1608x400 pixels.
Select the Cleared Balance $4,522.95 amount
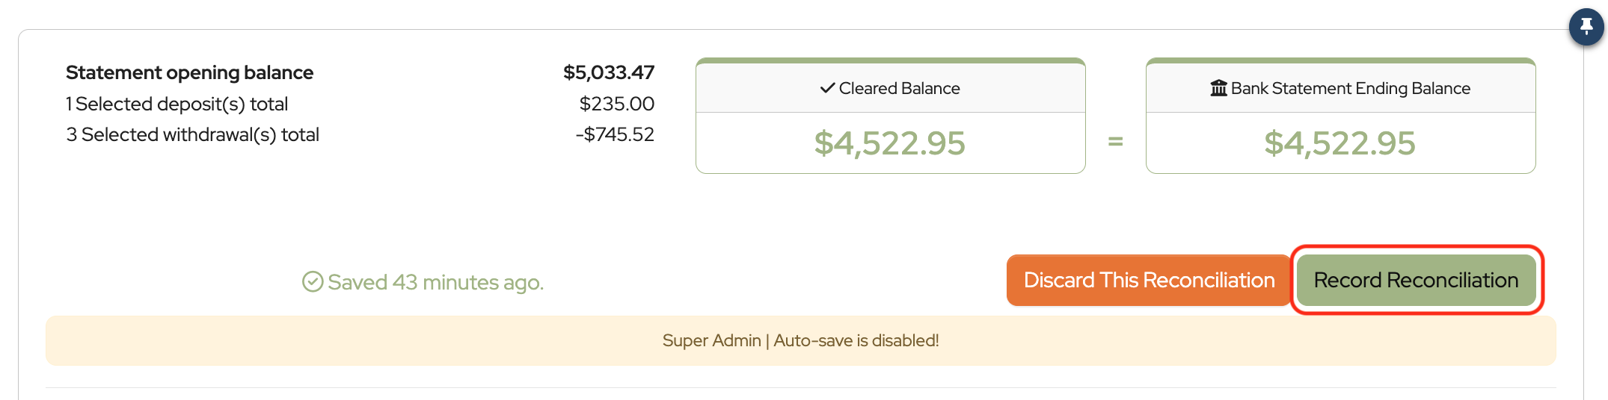coord(889,143)
